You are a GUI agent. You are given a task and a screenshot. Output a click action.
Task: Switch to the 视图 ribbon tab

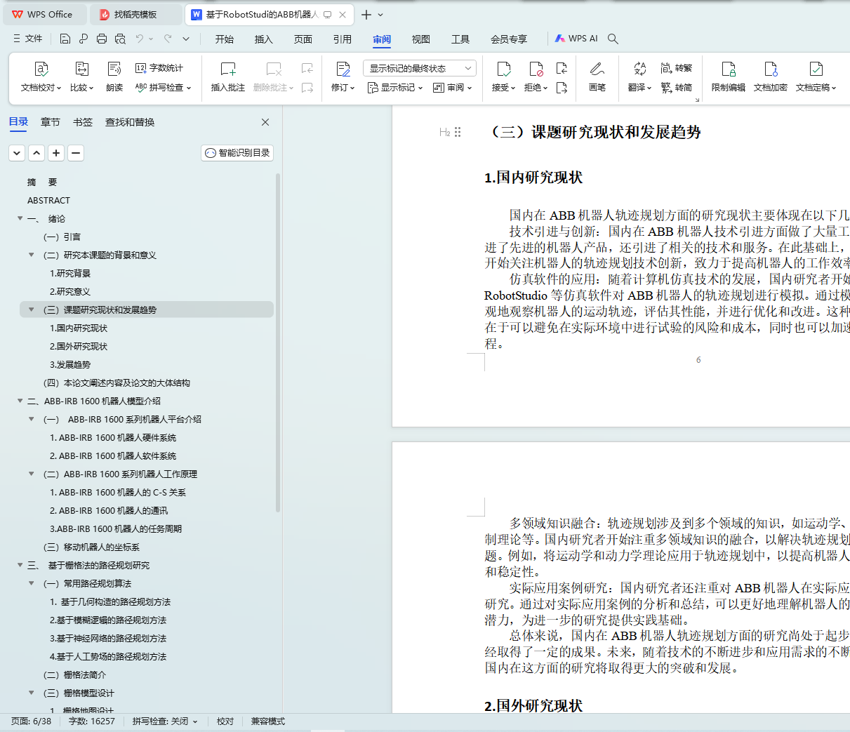421,39
